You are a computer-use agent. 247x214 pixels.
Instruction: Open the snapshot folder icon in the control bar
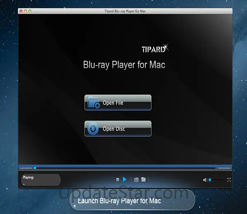(x=144, y=179)
